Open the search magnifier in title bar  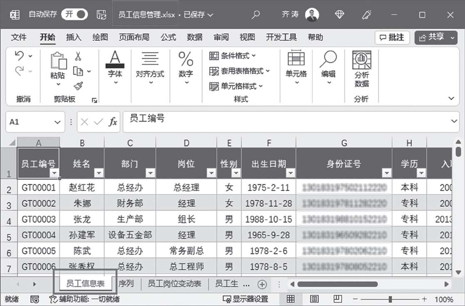pyautogui.click(x=256, y=15)
